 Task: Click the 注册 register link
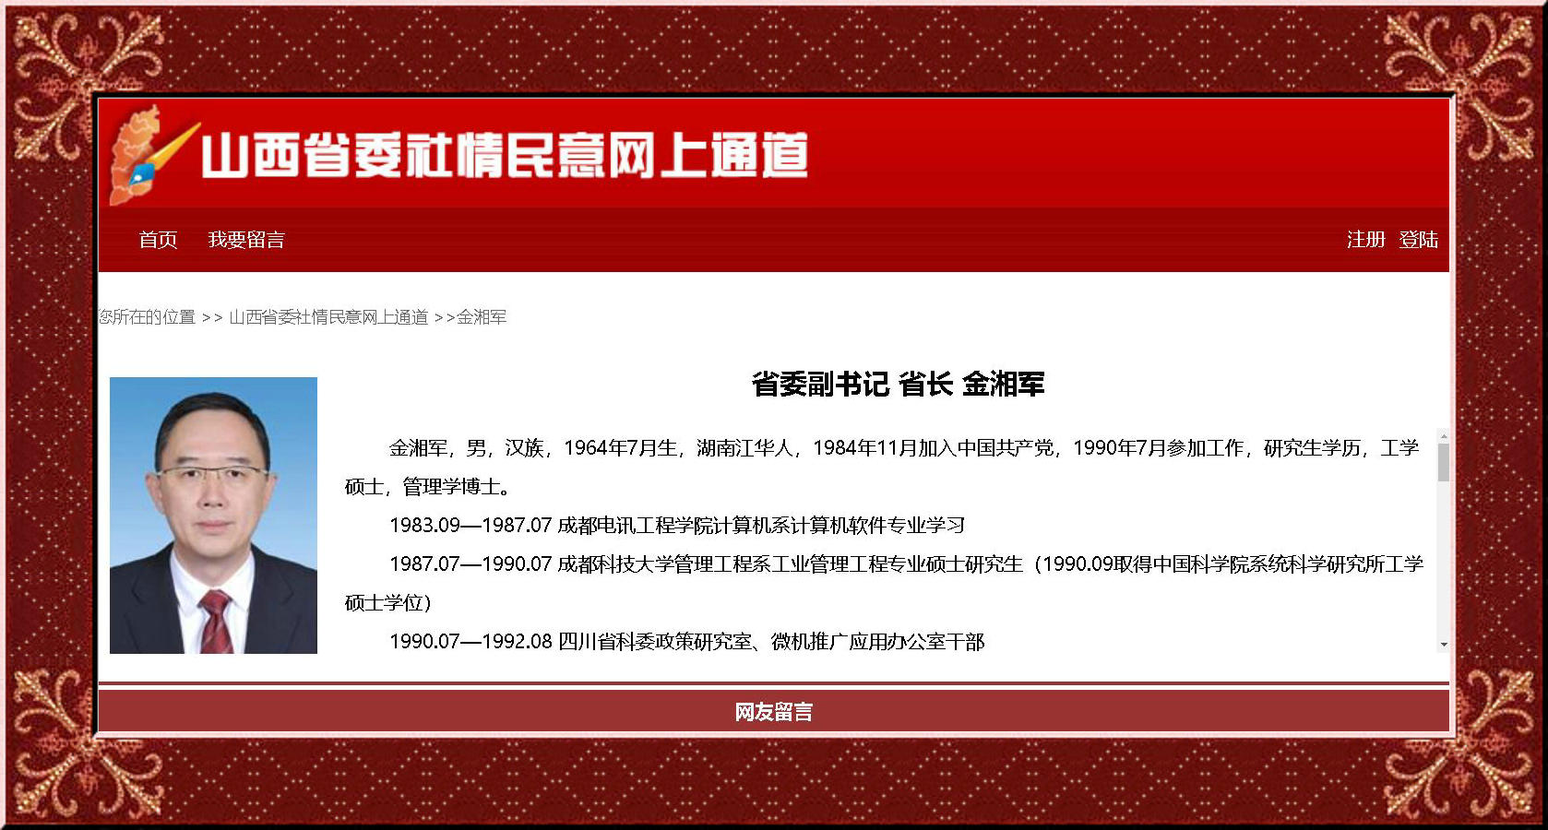click(1365, 240)
